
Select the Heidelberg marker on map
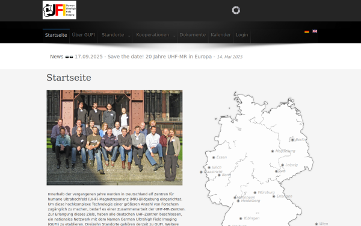point(238,201)
